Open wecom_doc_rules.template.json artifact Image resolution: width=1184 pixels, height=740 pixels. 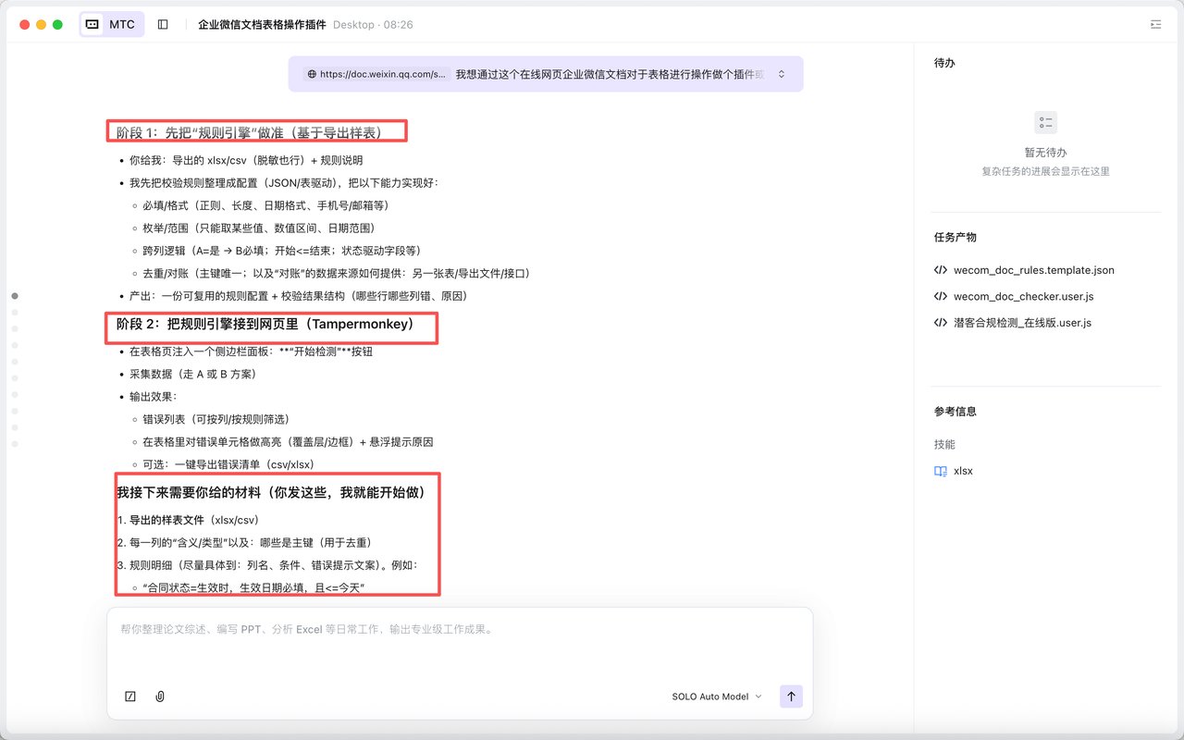click(x=1024, y=270)
